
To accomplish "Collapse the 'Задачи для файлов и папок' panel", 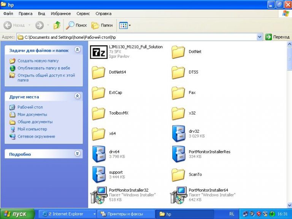I will [x=77, y=49].
